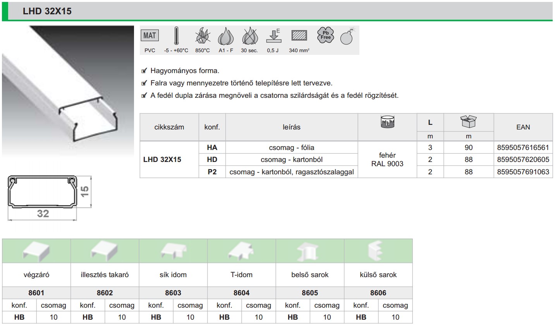The image size is (555, 327).
Task: Click checkmark beside A fedél dupla zárása
Action: pyautogui.click(x=144, y=95)
